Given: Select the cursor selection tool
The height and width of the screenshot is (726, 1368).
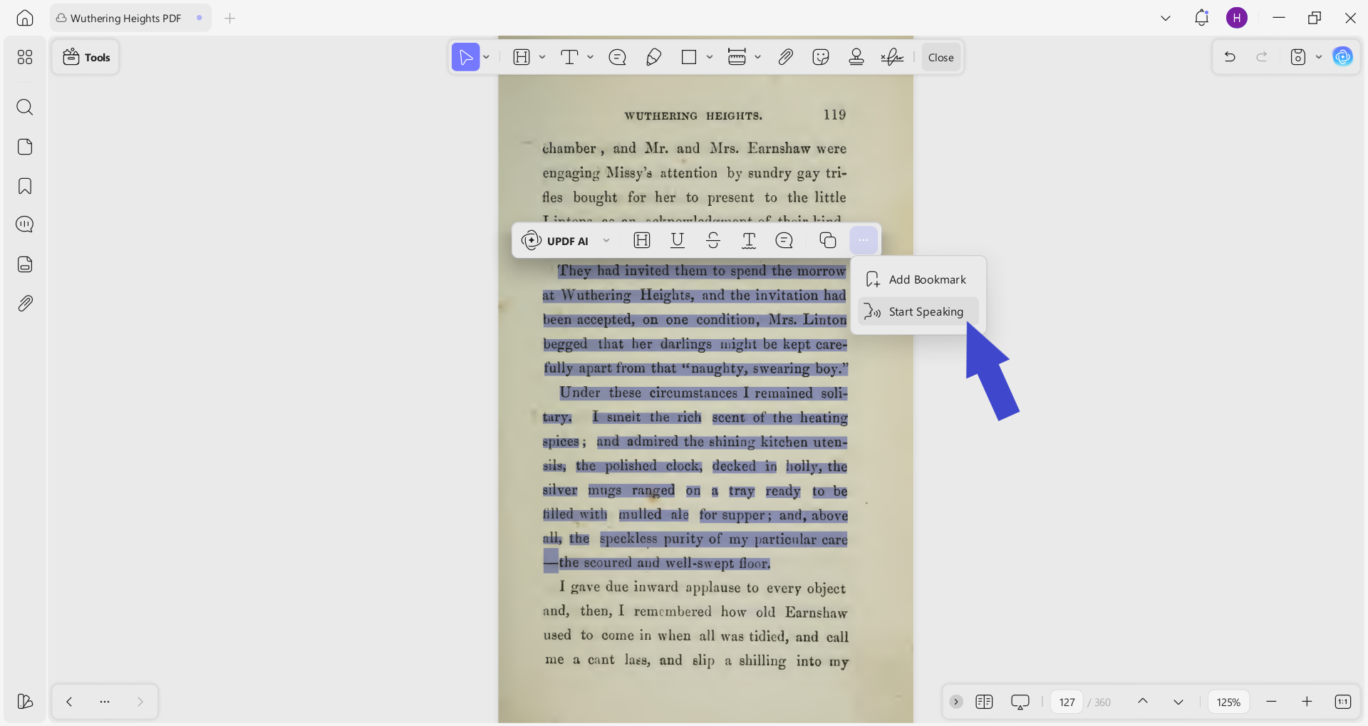Looking at the screenshot, I should (x=465, y=58).
